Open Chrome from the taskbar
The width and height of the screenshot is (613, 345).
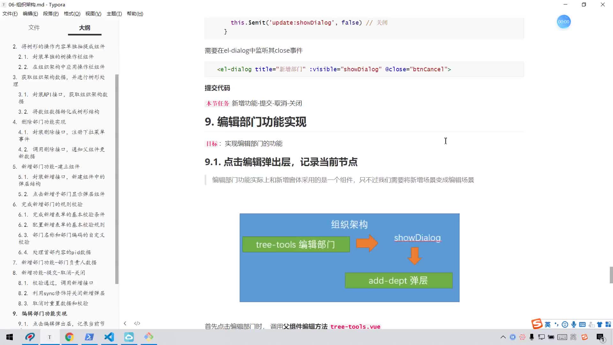click(x=69, y=337)
